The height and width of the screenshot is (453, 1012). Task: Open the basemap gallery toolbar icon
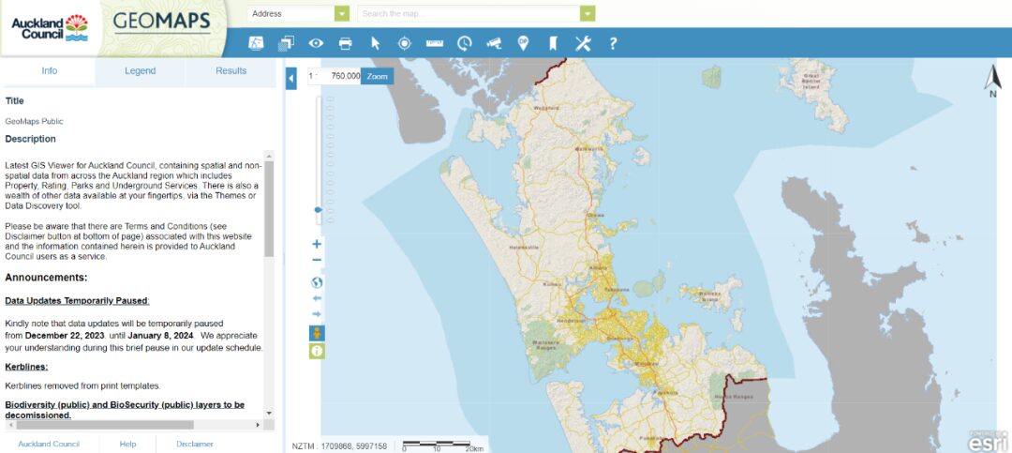tap(256, 43)
